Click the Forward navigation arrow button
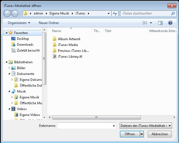This screenshot has height=143, width=179. (15, 14)
